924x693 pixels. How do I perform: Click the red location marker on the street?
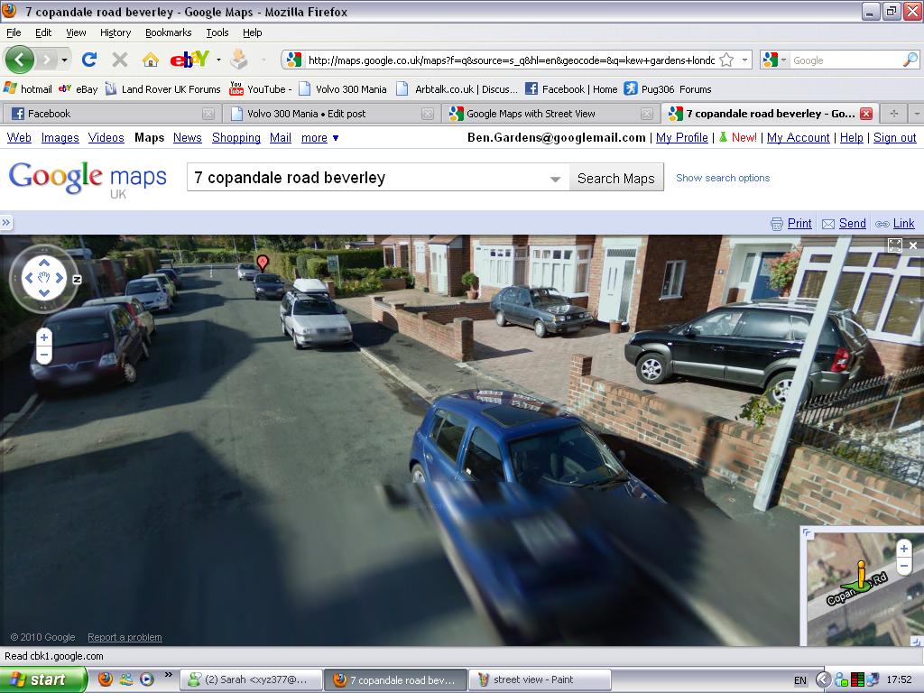click(x=263, y=263)
